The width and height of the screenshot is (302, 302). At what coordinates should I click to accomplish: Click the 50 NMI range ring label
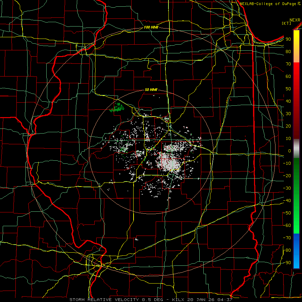point(151,90)
